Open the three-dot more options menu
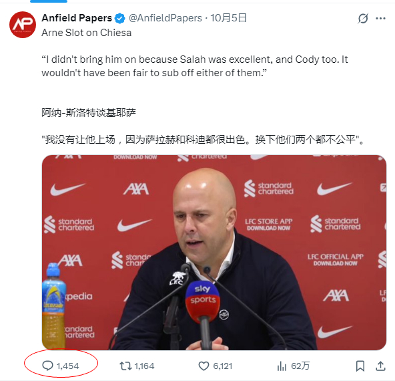 click(380, 19)
